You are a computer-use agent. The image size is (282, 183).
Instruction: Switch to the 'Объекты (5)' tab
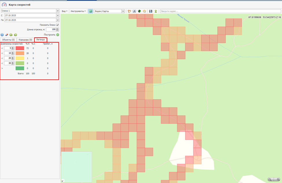[8, 39]
